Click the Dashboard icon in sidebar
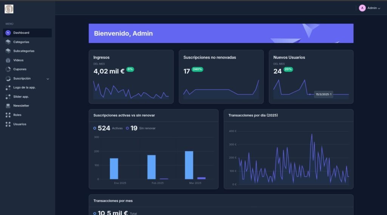Image resolution: width=387 pixels, height=215 pixels. [8, 33]
